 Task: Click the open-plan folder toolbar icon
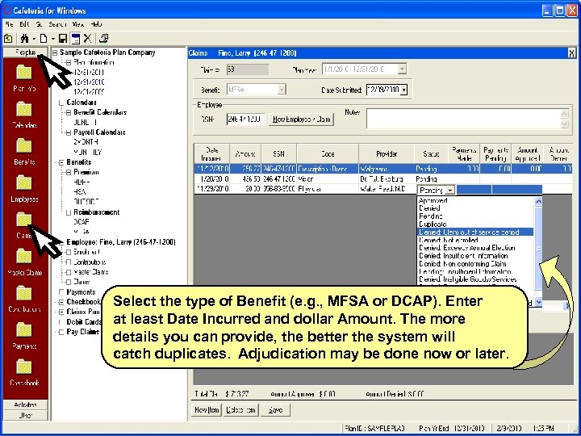tap(8, 38)
